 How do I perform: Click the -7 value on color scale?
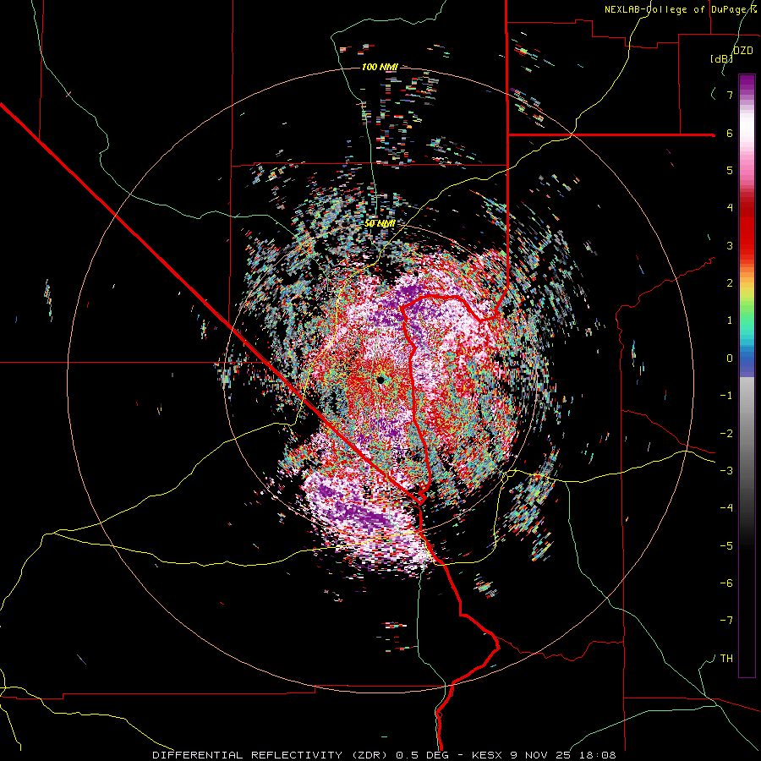point(726,621)
